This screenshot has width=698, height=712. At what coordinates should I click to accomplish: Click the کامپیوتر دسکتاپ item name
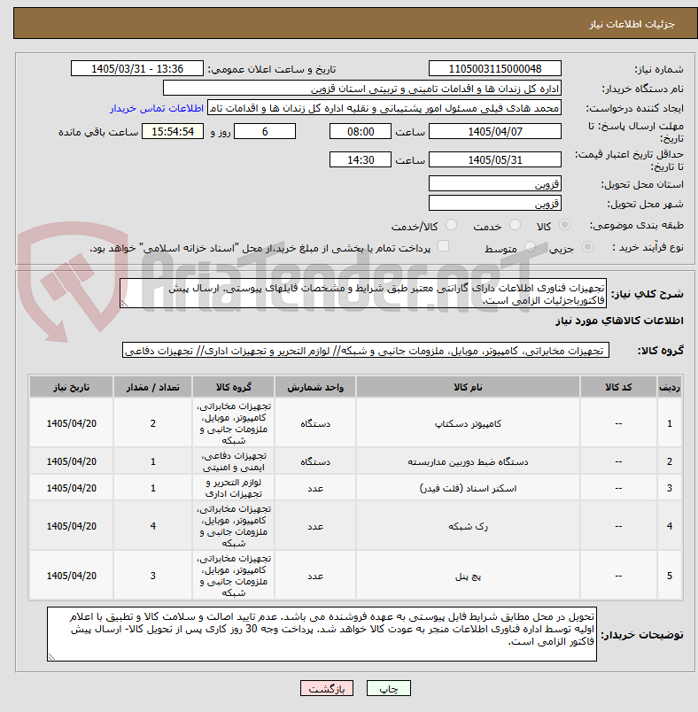point(468,423)
